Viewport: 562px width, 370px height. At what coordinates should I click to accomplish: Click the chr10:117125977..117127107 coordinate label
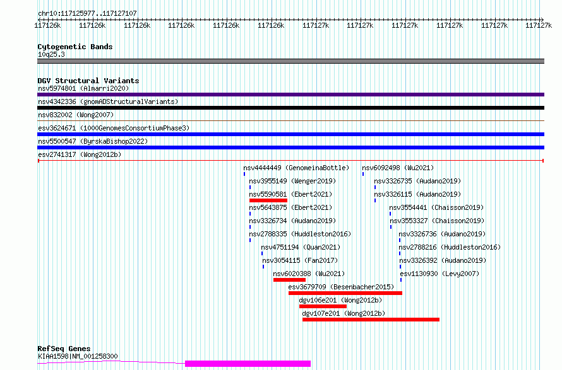(x=87, y=13)
